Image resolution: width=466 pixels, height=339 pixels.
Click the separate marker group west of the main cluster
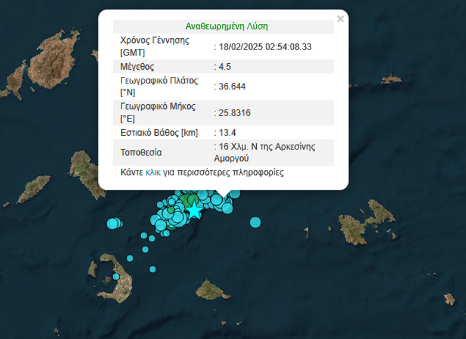pyautogui.click(x=113, y=223)
